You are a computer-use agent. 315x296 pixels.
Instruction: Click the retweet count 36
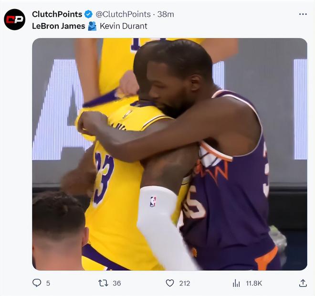pos(117,283)
